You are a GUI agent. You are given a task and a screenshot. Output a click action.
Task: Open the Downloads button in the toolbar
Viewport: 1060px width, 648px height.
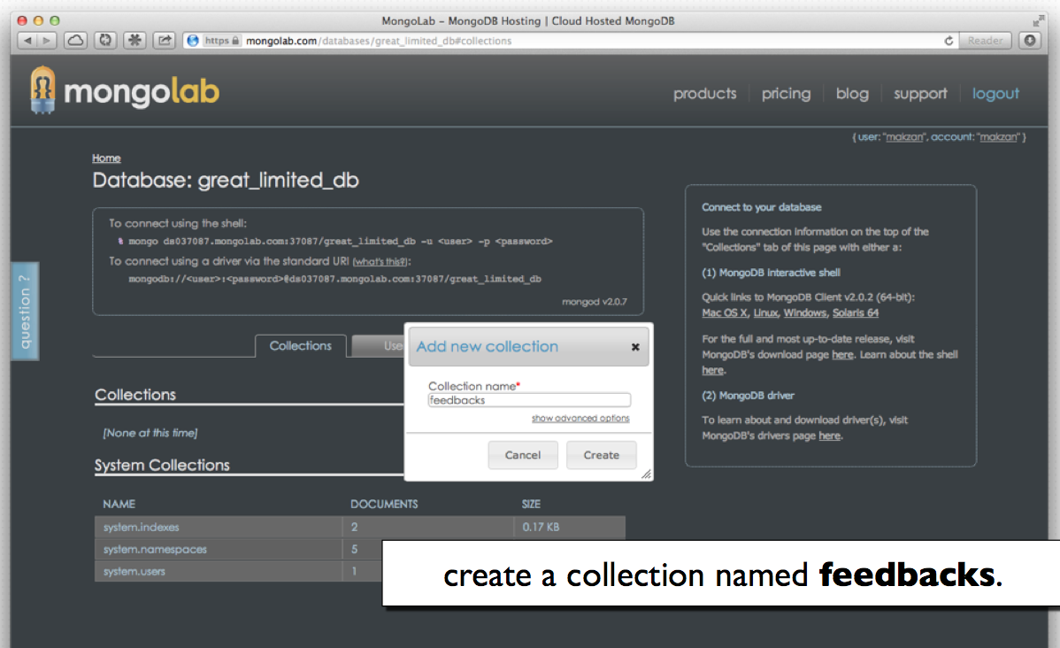pyautogui.click(x=1029, y=41)
